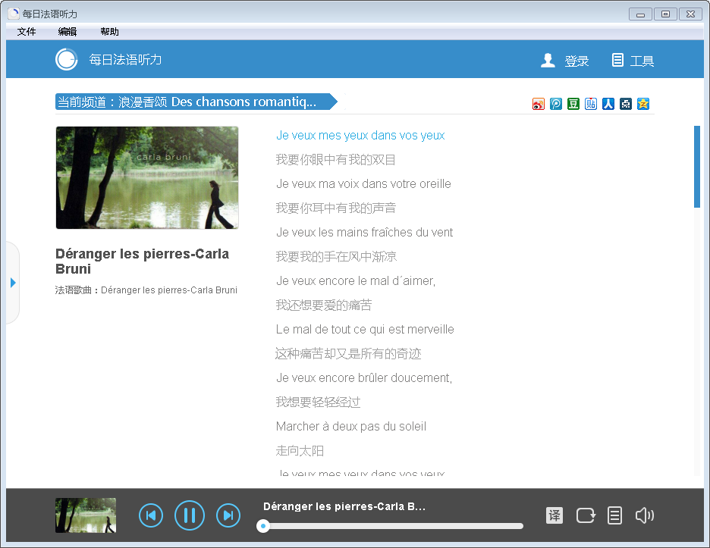Viewport: 710px width, 548px height.
Task: Share to Renren icon
Action: point(608,104)
